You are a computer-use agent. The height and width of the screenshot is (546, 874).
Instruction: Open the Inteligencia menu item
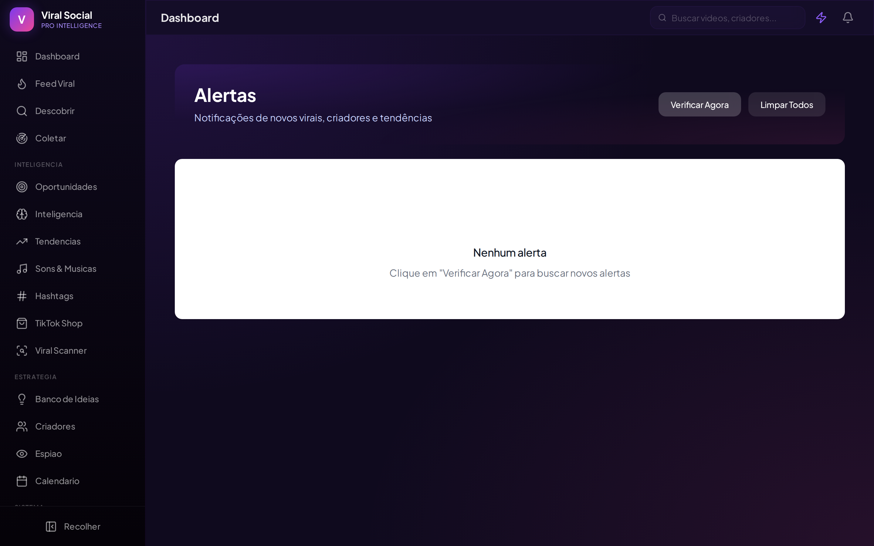click(x=73, y=214)
